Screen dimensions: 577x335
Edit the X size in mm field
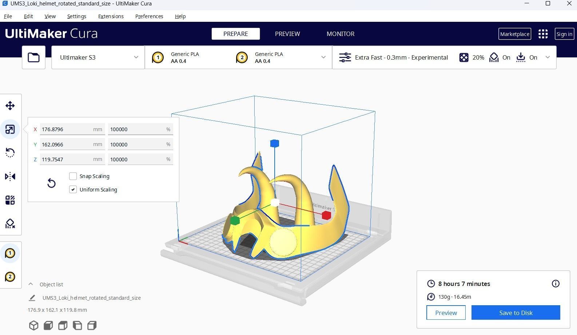pyautogui.click(x=72, y=129)
